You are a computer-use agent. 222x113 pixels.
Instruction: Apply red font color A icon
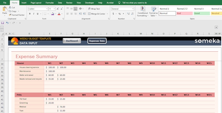pyautogui.click(x=59, y=14)
